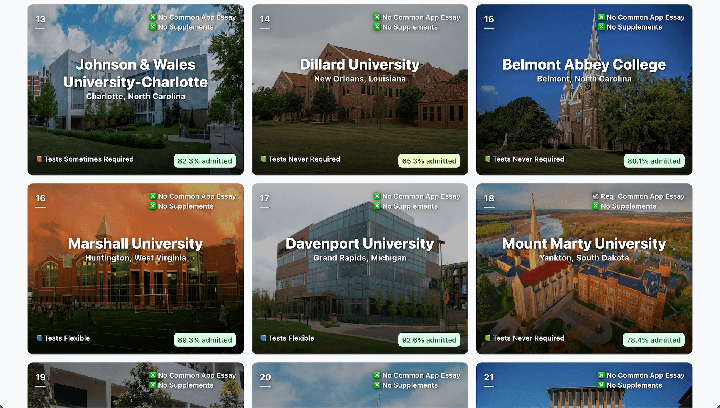The height and width of the screenshot is (408, 720).
Task: Click green book icon beside Dillard's Tests Never Required
Action: [263, 159]
